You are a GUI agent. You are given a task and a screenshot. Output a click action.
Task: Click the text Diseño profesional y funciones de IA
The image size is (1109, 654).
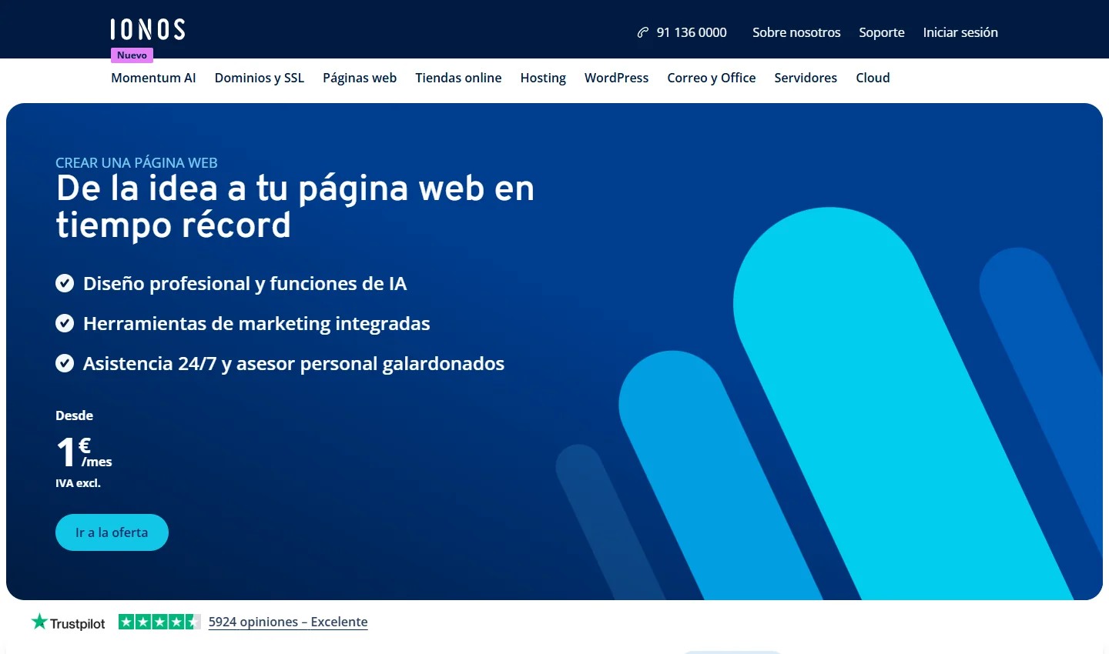tap(245, 284)
